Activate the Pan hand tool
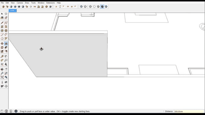Screen dimensions: 205x115 click(6, 69)
